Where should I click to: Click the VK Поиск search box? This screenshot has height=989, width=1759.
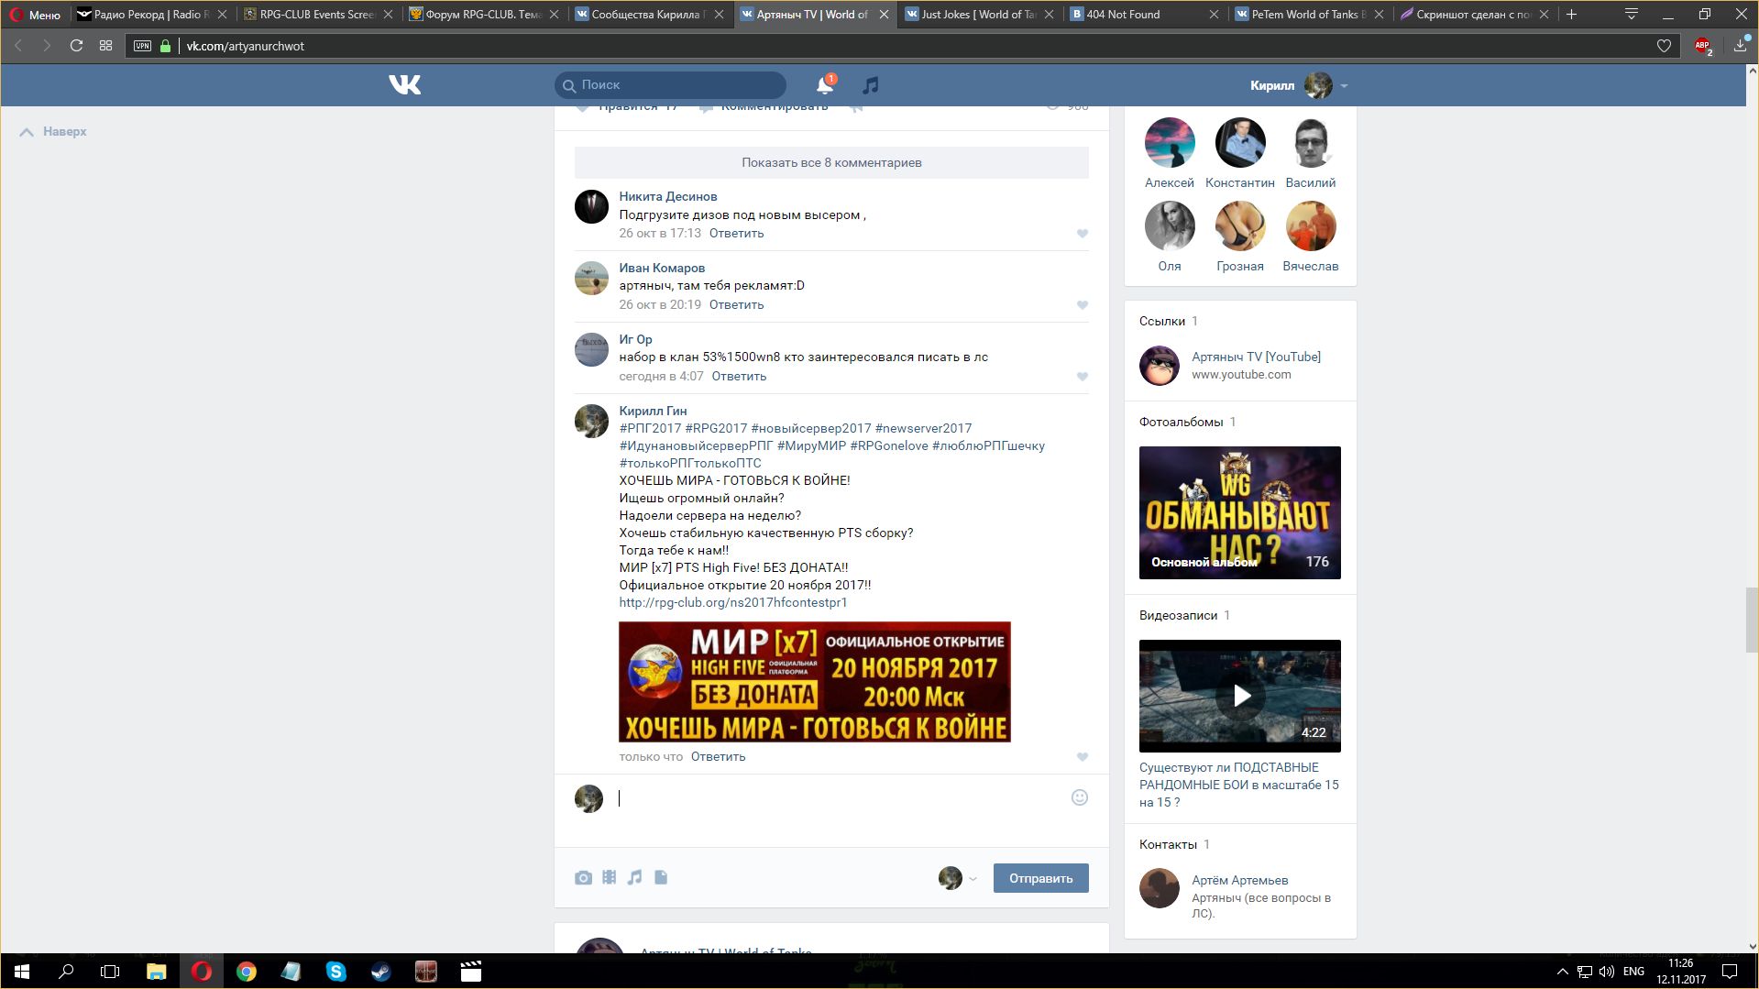point(670,85)
